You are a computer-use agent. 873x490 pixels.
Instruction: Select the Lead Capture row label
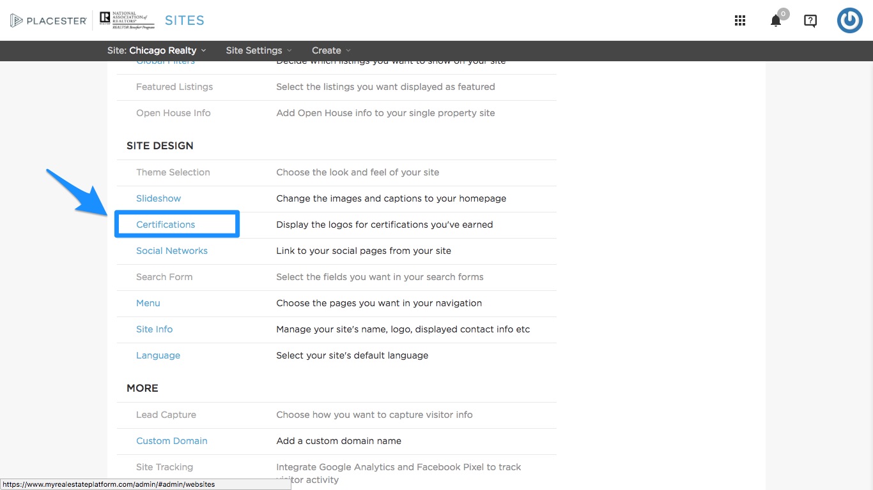click(166, 415)
